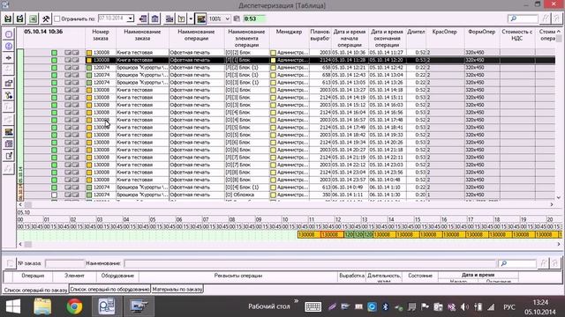Switch to Список операций по оборудованию tab
The width and height of the screenshot is (565, 317).
click(x=109, y=289)
